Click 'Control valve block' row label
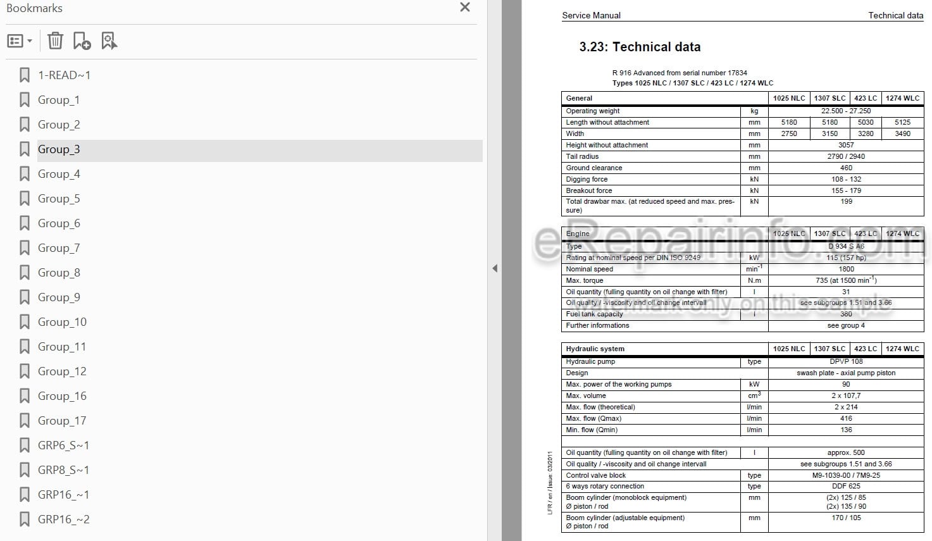 [x=595, y=475]
